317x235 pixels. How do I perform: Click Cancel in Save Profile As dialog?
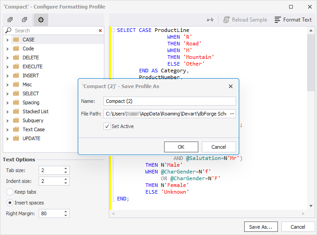pyautogui.click(x=219, y=147)
